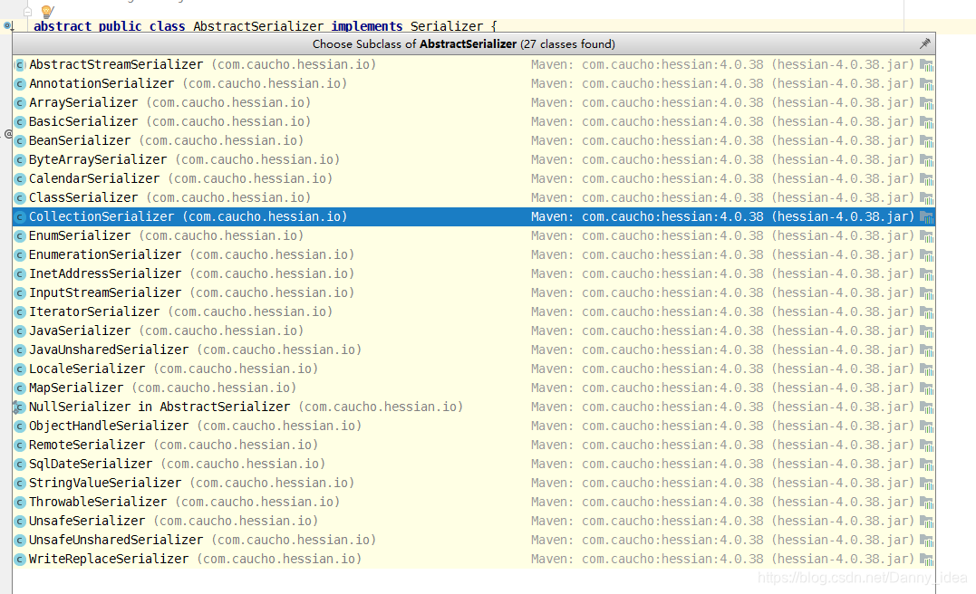Choose ArraySerializer subclass
The width and height of the screenshot is (976, 594).
[x=474, y=102]
